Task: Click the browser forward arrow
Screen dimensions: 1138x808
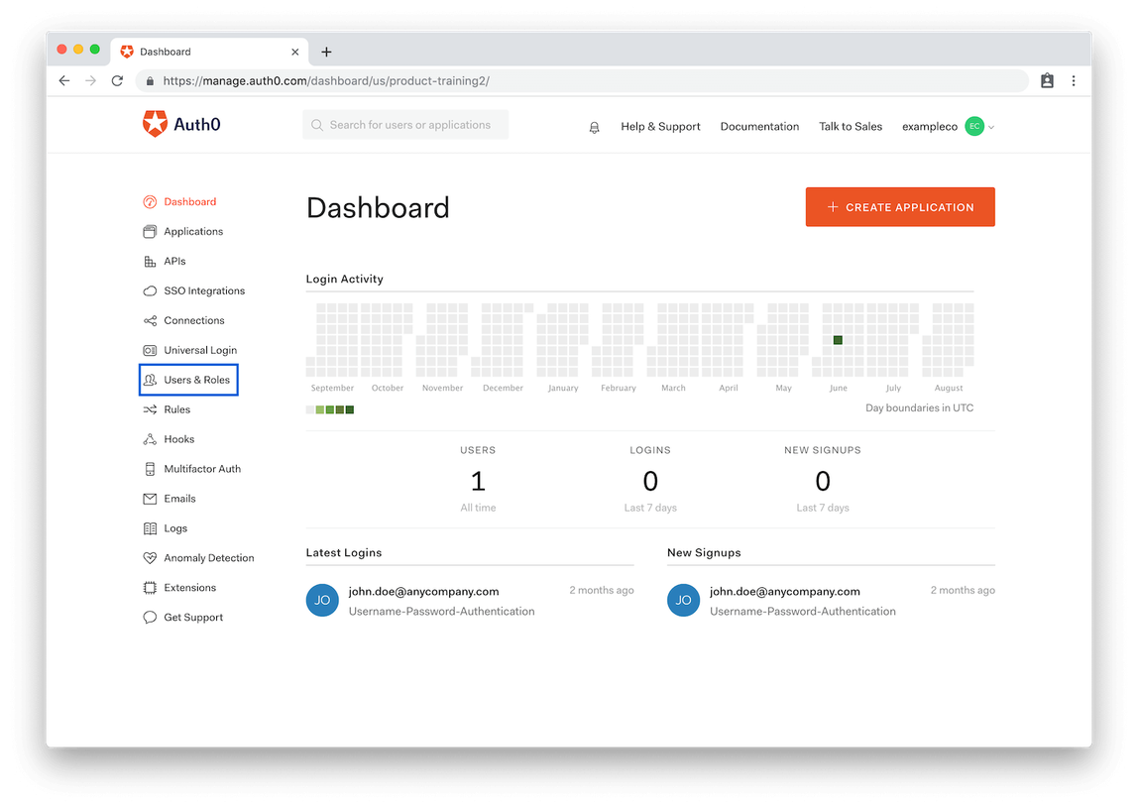Action: coord(91,80)
